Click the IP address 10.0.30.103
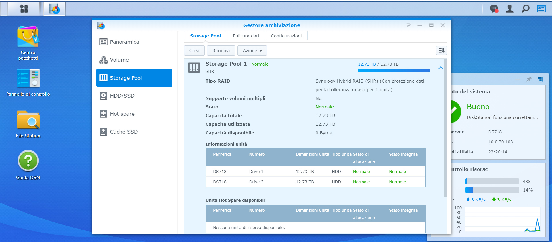Viewport: 552px width, 242px height. coord(501,142)
